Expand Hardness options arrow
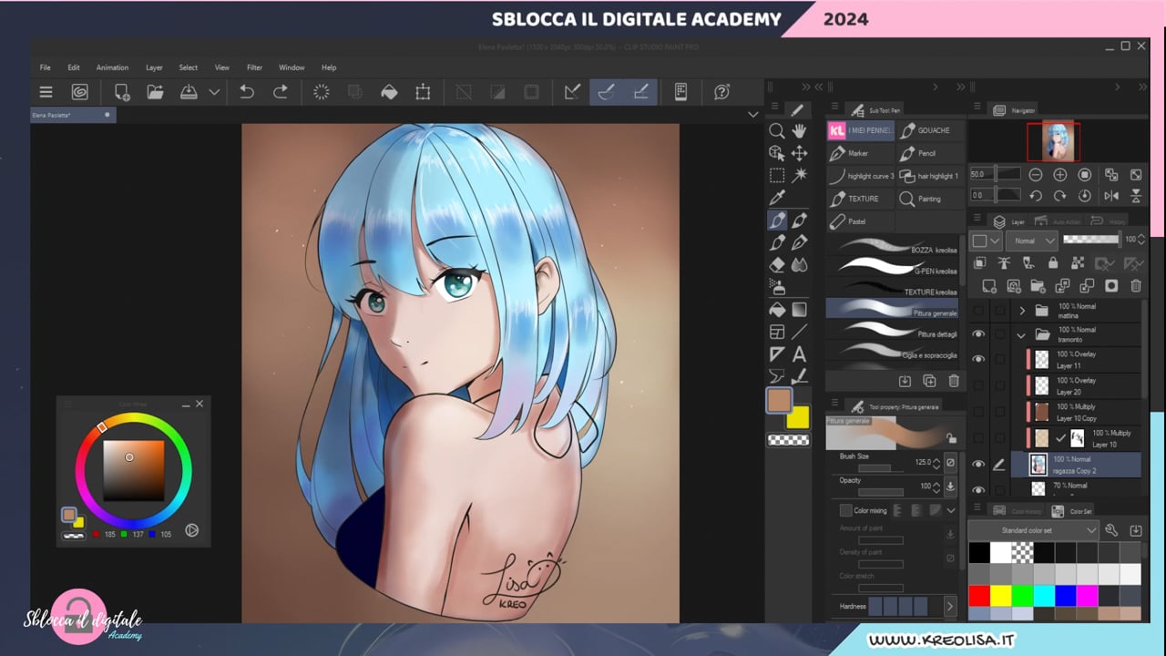The width and height of the screenshot is (1166, 656). 949,606
